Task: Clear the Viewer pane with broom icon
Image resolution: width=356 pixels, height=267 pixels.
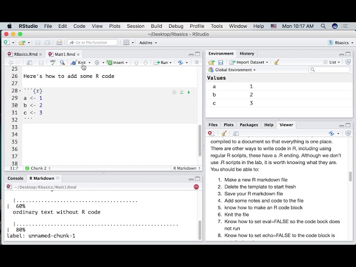Action: click(224, 133)
